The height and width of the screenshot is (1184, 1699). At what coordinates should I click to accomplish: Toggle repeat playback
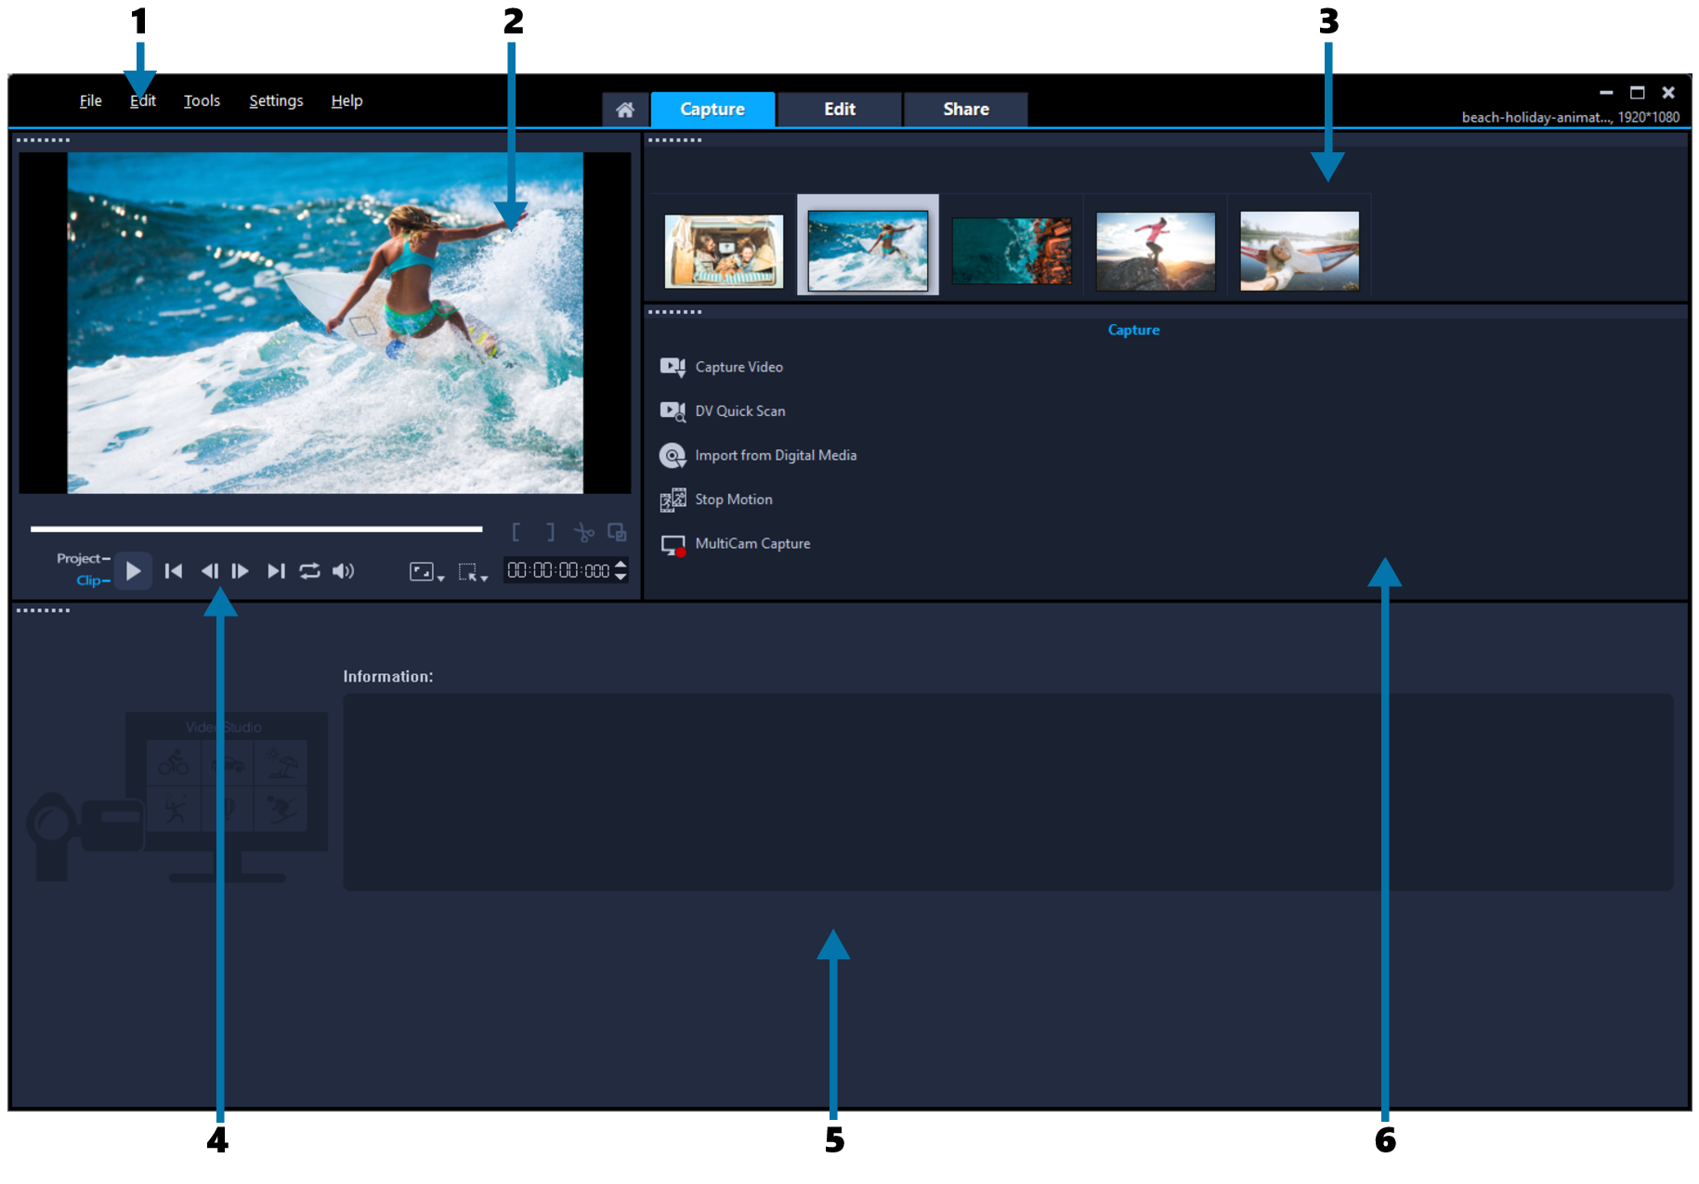click(309, 571)
